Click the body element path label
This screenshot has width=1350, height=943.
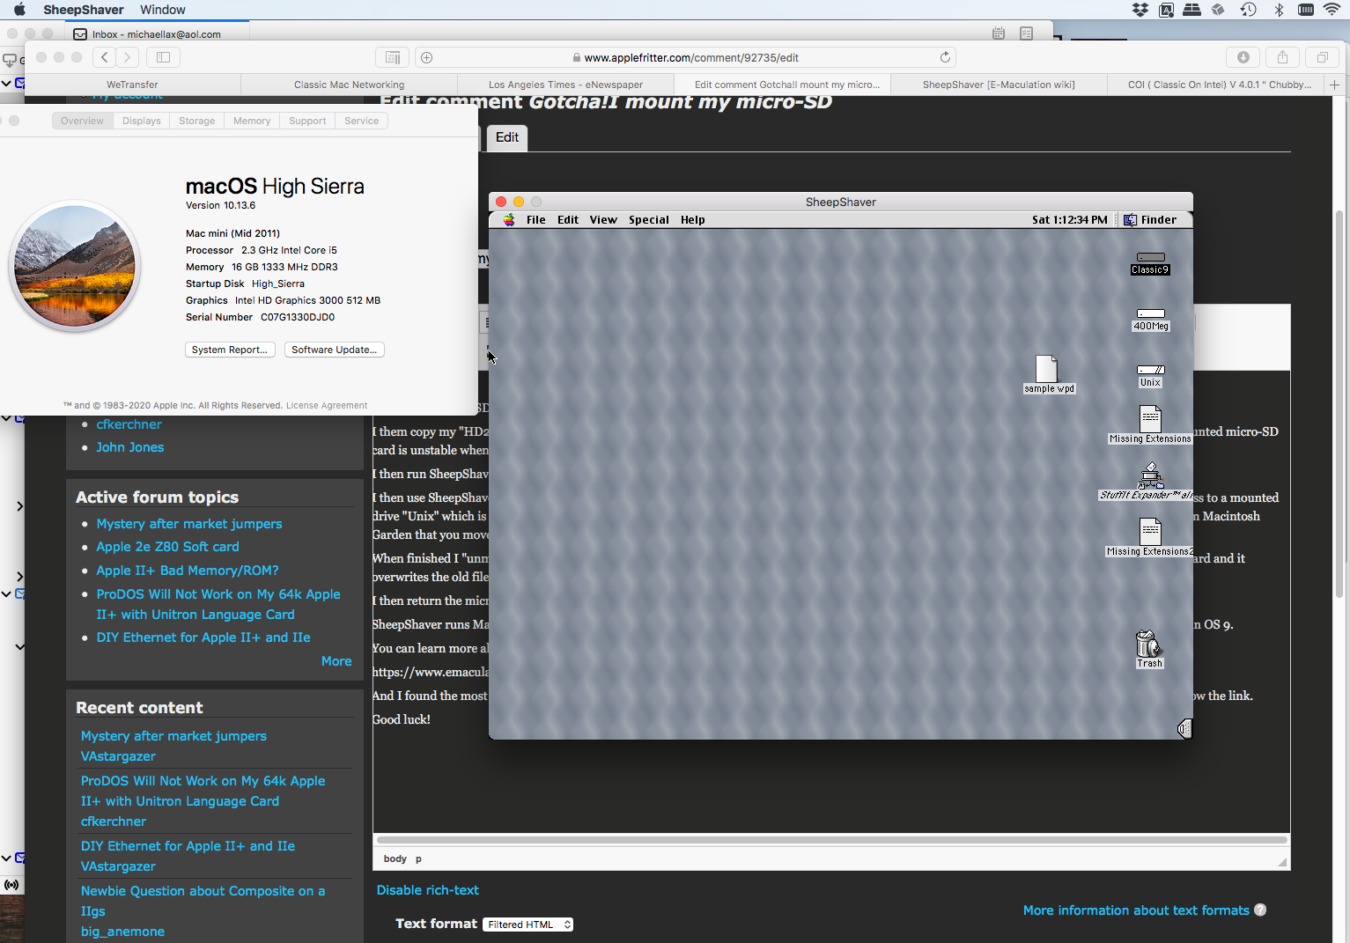tap(395, 858)
